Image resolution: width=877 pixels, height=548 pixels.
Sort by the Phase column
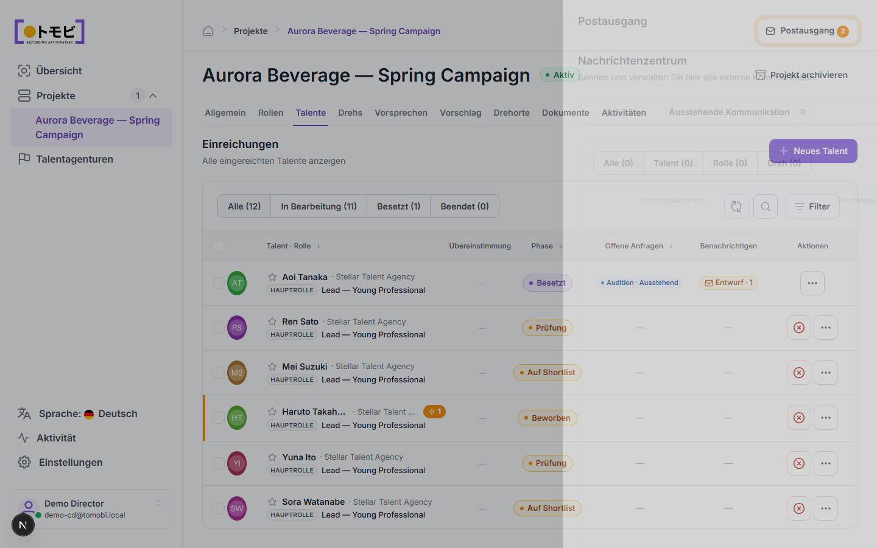point(547,246)
